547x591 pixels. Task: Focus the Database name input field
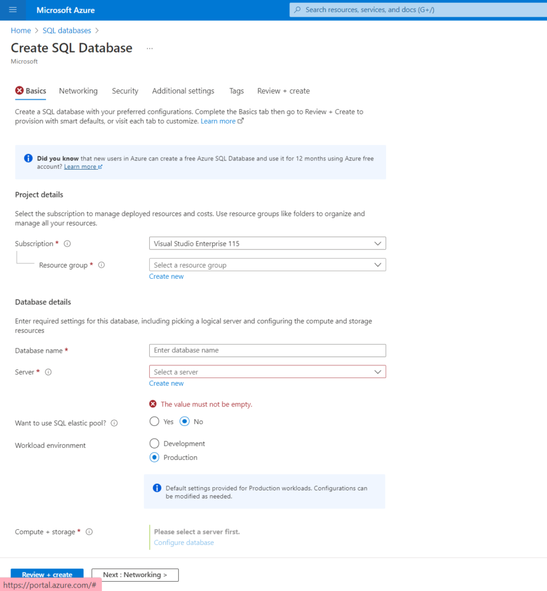click(267, 350)
